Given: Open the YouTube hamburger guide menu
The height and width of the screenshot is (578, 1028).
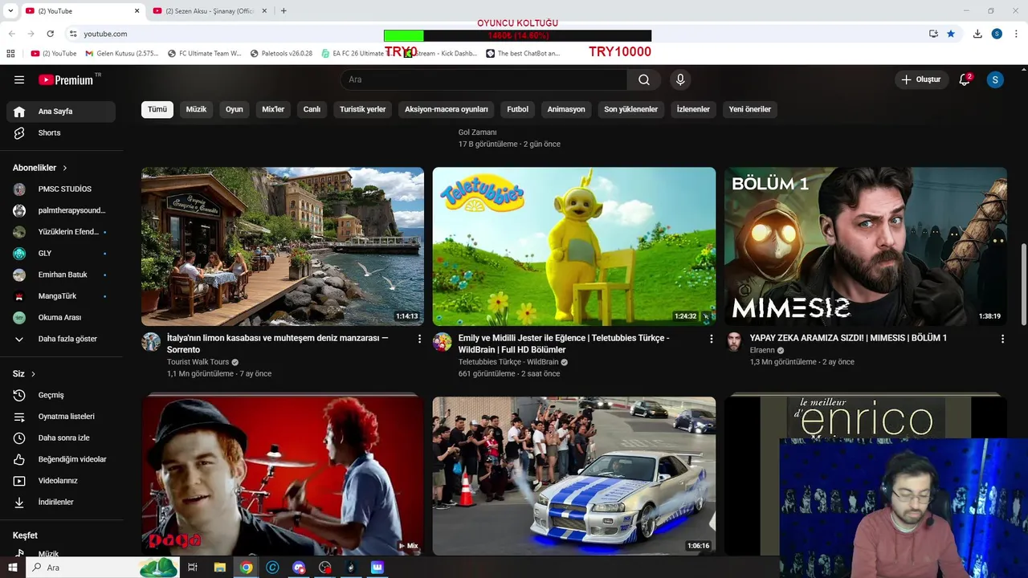Looking at the screenshot, I should tap(19, 79).
